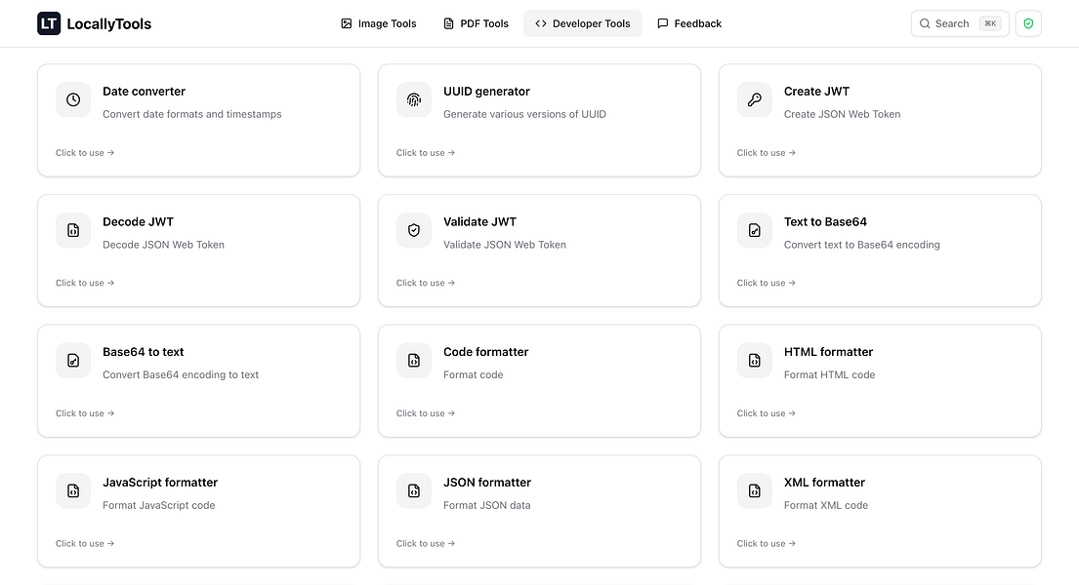This screenshot has height=585, width=1079.
Task: Click the LT logo square
Action: point(48,22)
